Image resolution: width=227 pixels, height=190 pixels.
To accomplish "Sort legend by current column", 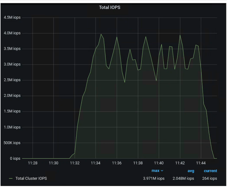I will tap(210, 171).
